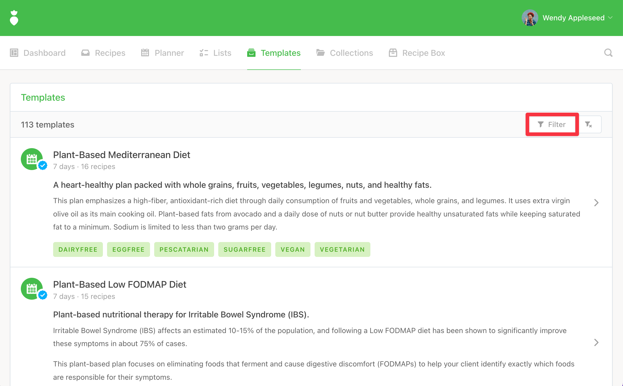Click Mediterranean Diet calendar template icon
Image resolution: width=623 pixels, height=386 pixels.
(x=32, y=159)
